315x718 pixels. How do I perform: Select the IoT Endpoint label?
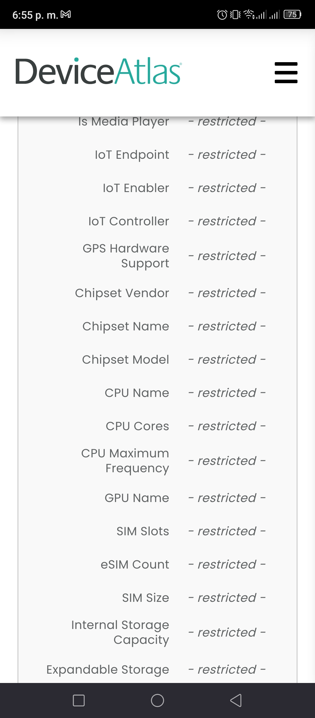[x=132, y=155]
